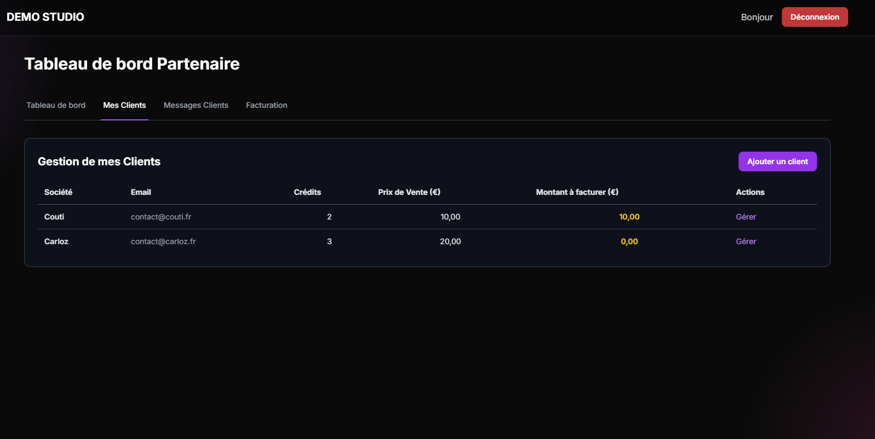Open the Messages Clients tab

coord(196,105)
